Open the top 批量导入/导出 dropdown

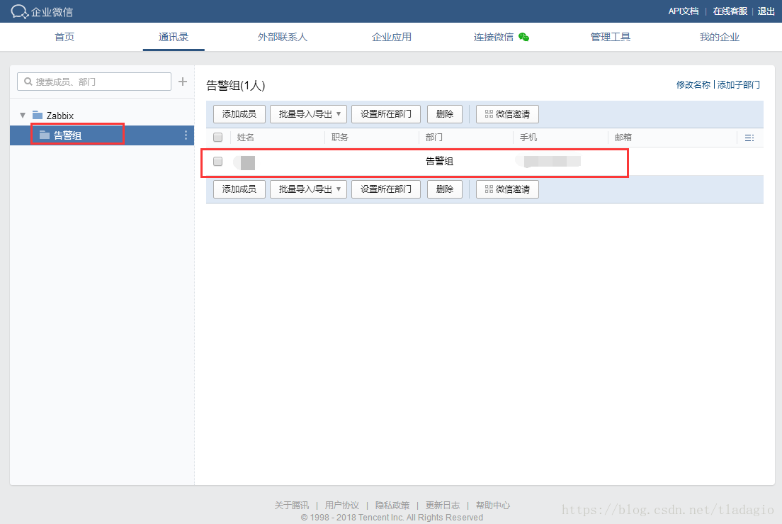[x=308, y=114]
